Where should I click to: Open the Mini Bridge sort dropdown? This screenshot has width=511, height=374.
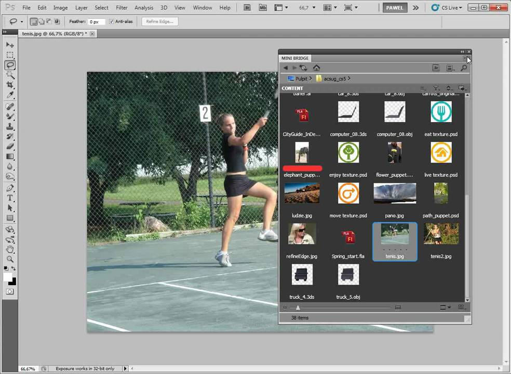click(449, 88)
